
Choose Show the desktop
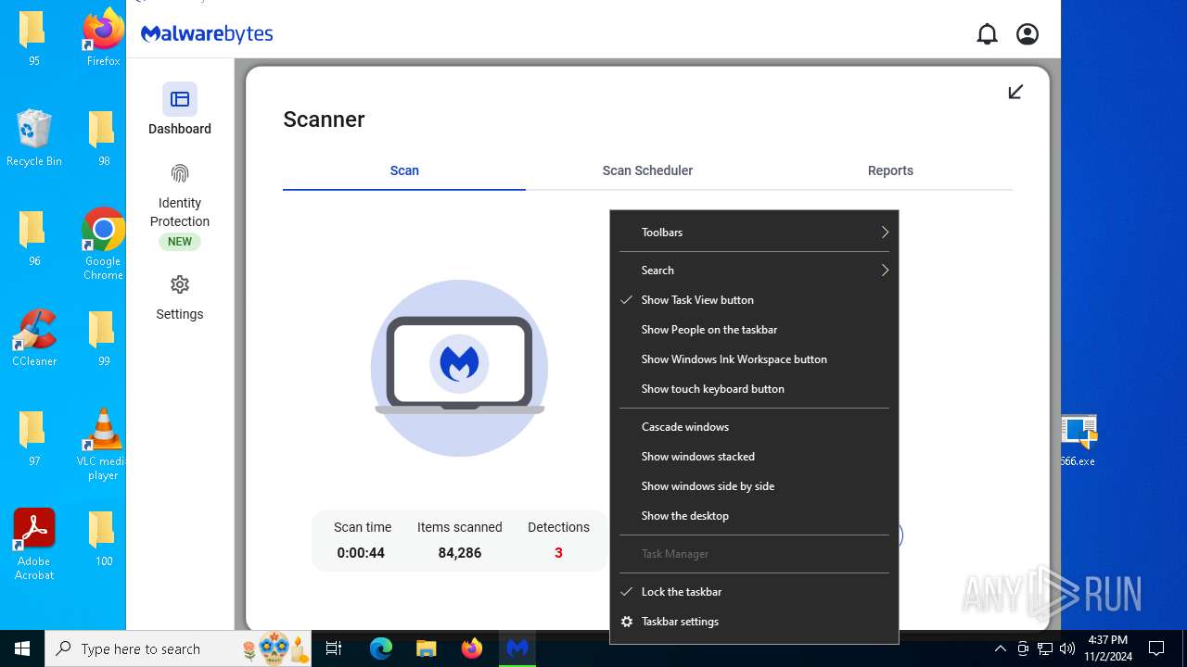click(754, 516)
